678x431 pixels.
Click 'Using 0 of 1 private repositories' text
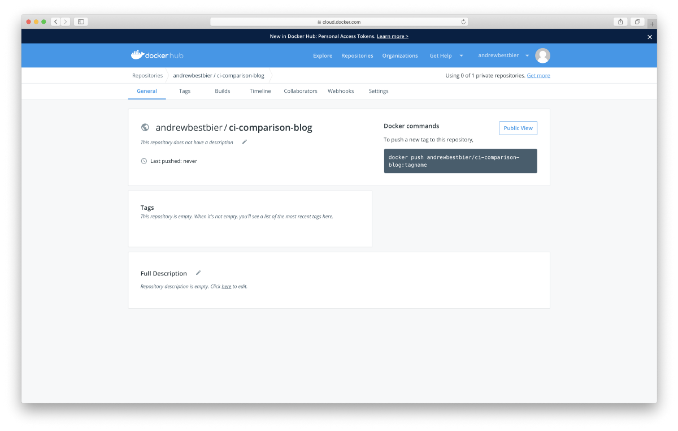tap(485, 75)
